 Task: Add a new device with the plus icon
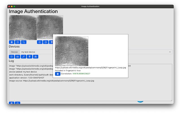click(12, 56)
